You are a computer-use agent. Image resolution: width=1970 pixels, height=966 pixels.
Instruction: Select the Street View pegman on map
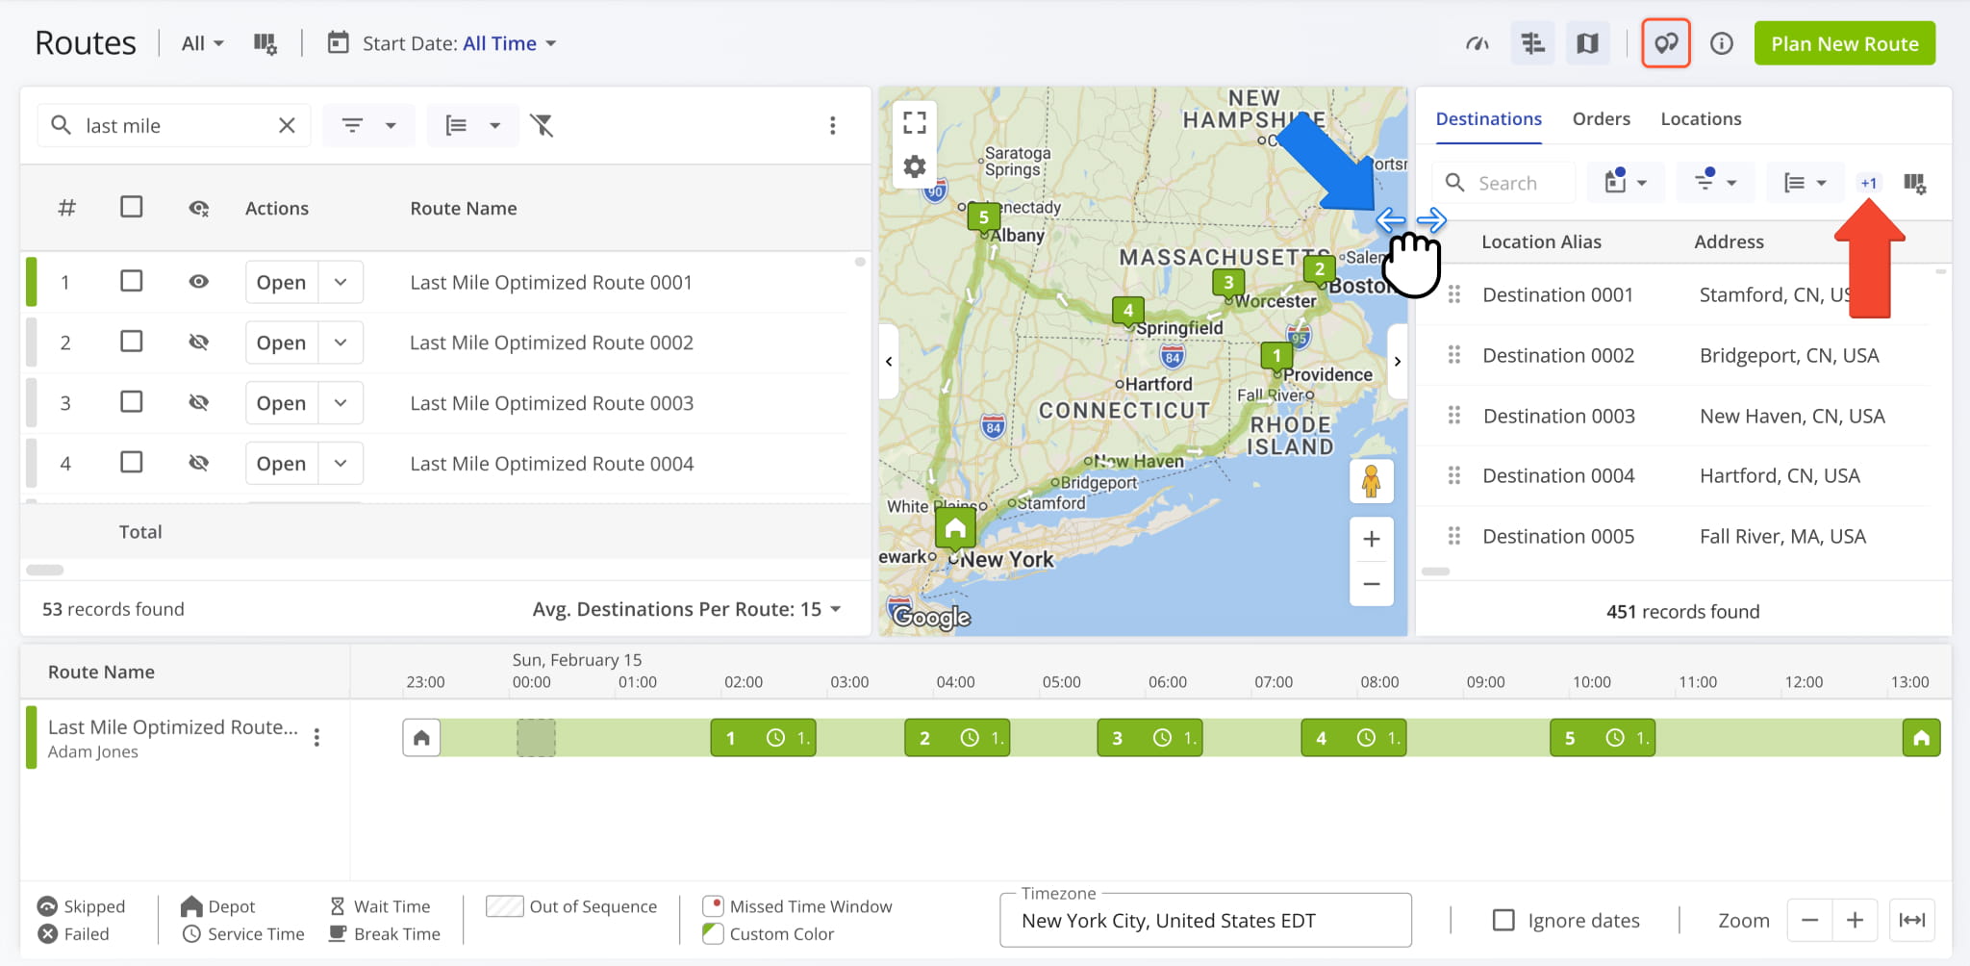coord(1372,481)
